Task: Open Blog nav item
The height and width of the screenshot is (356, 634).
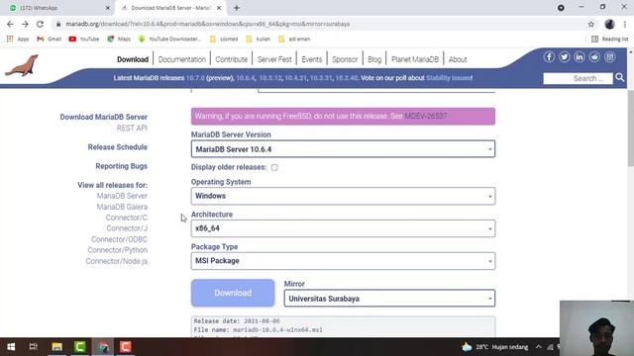Action: [x=374, y=59]
